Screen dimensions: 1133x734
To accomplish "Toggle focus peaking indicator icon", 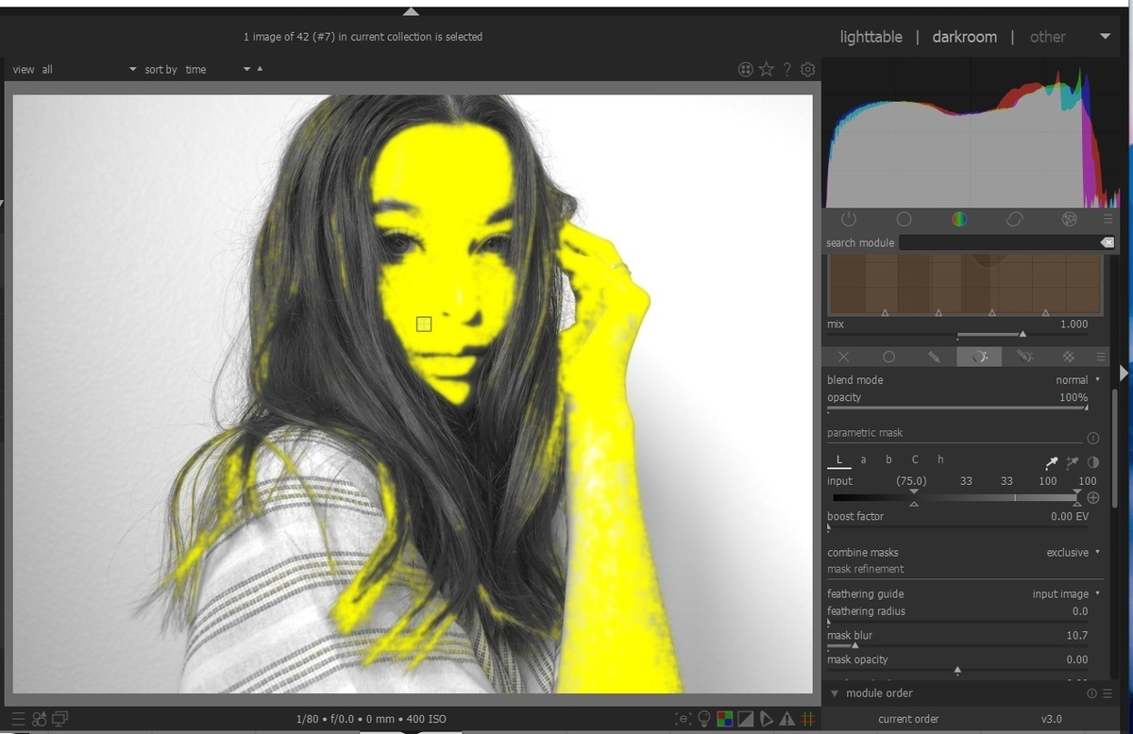I will pos(684,719).
